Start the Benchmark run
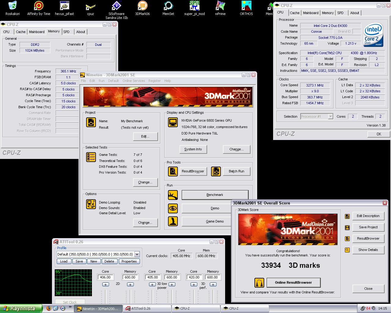 tap(215, 195)
